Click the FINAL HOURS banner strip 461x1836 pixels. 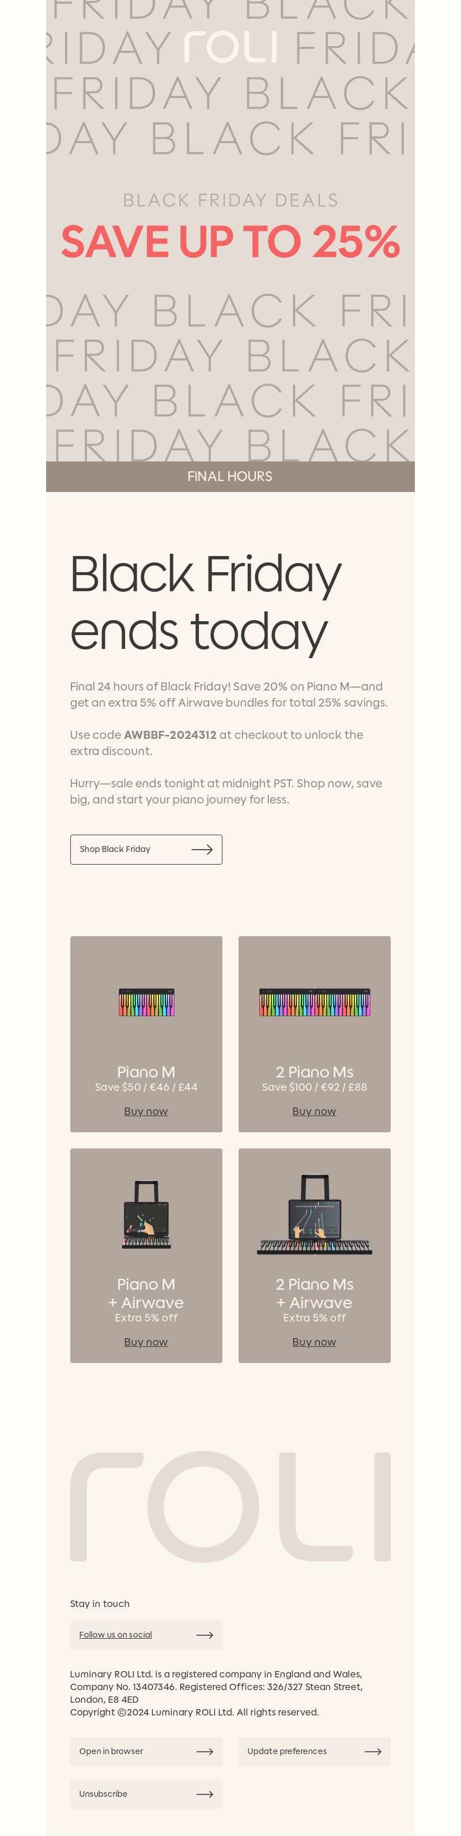coord(230,477)
